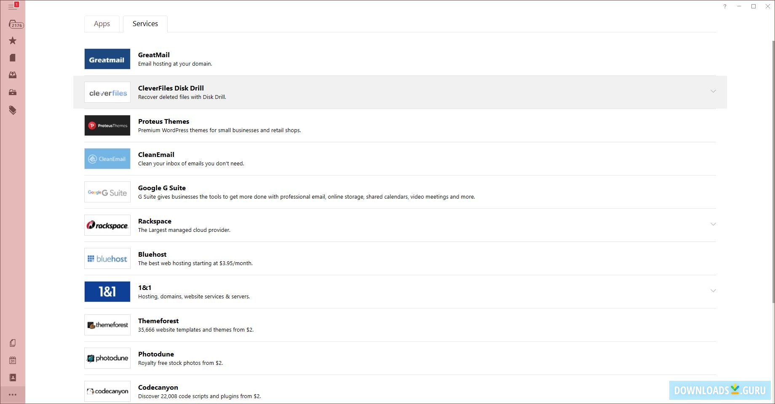This screenshot has height=404, width=775.
Task: Open the Proteus Themes title
Action: 163,121
